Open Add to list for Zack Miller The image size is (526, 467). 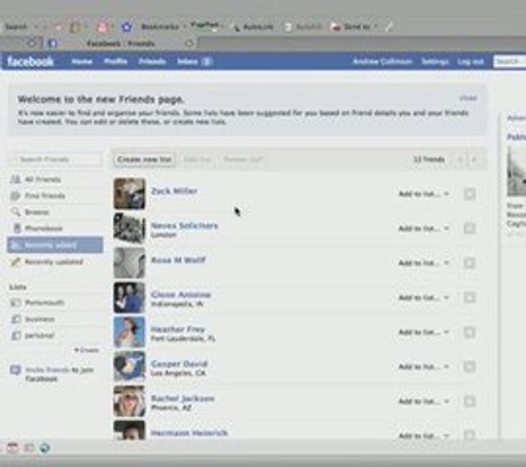pyautogui.click(x=423, y=194)
